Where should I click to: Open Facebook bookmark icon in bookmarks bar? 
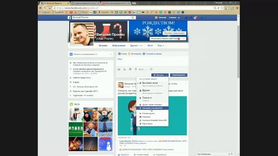95,12
